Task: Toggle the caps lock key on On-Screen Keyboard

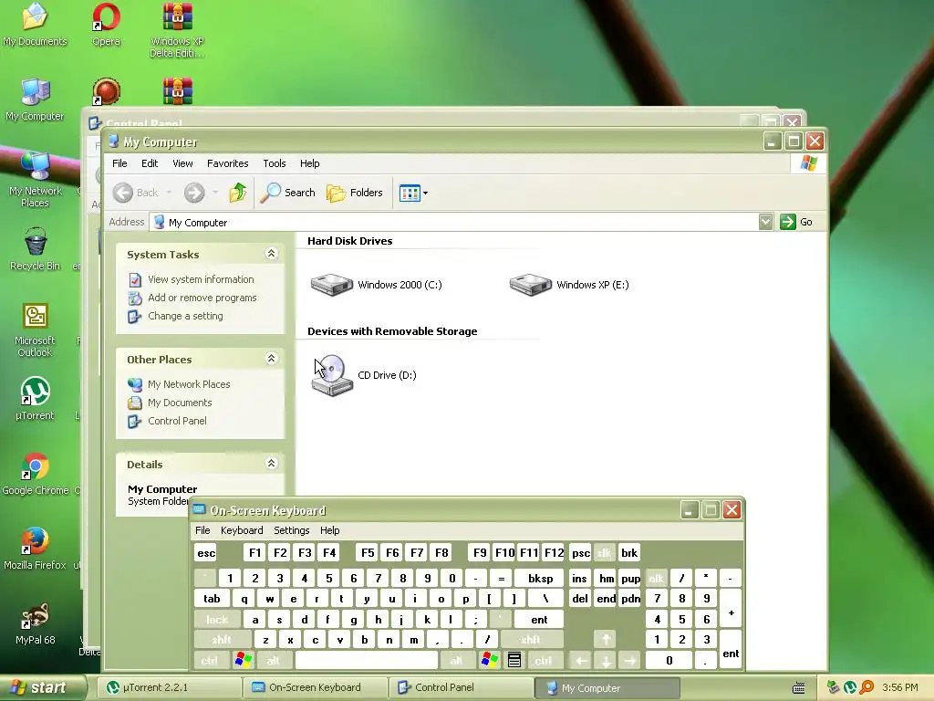Action: click(217, 620)
